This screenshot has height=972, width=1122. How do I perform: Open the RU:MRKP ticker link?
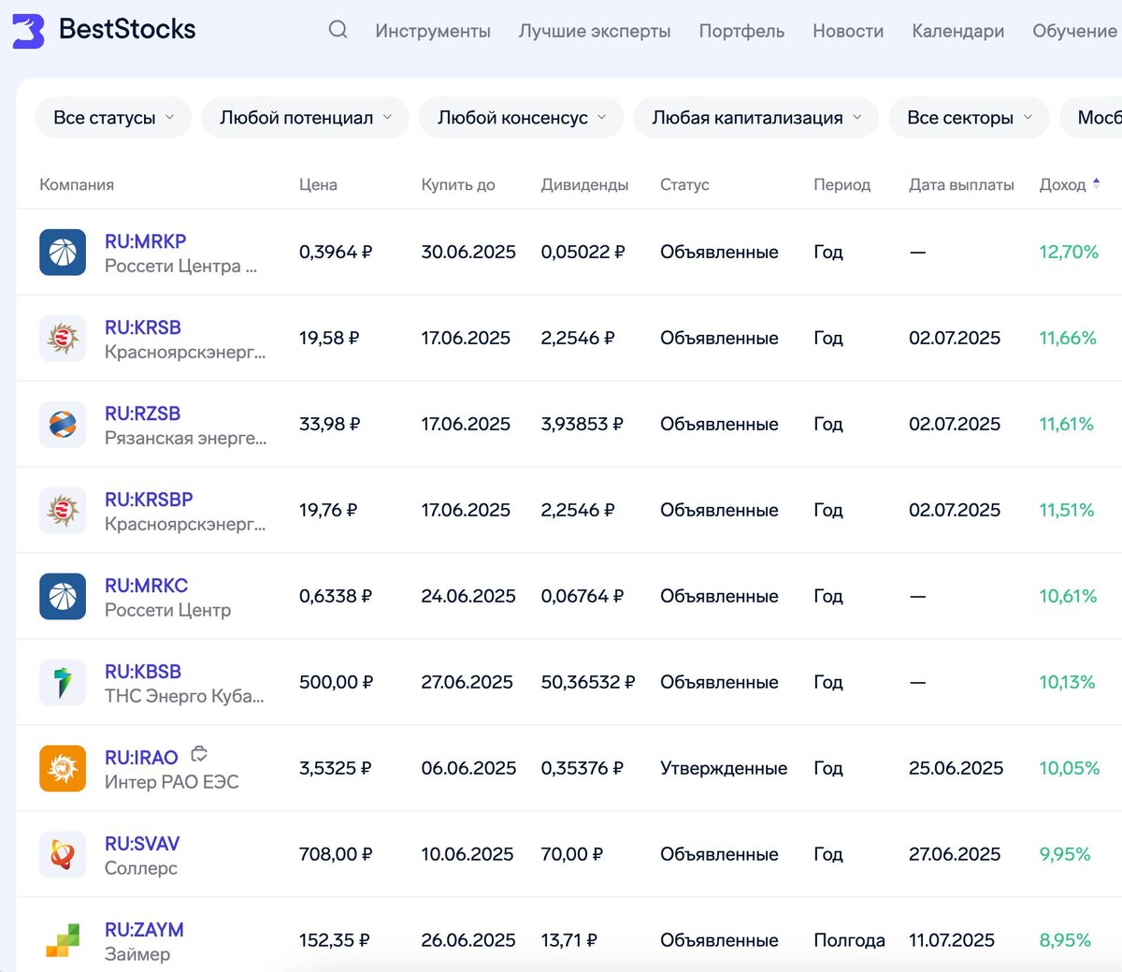pyautogui.click(x=146, y=241)
